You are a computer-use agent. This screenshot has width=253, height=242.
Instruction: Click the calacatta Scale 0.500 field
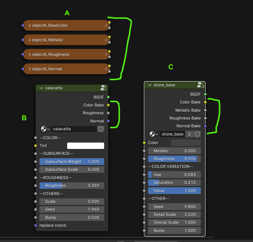click(x=72, y=201)
